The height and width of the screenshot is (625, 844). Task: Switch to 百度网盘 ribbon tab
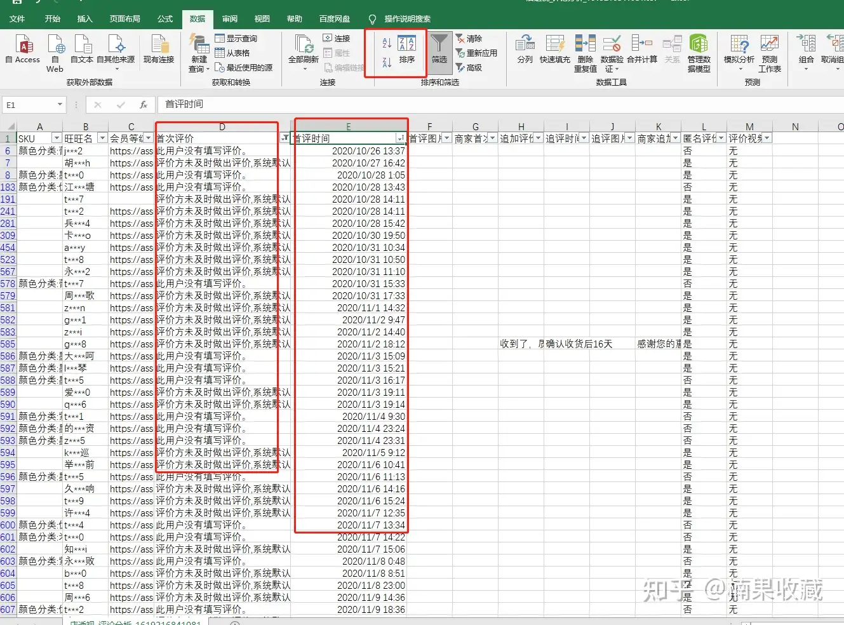[335, 18]
